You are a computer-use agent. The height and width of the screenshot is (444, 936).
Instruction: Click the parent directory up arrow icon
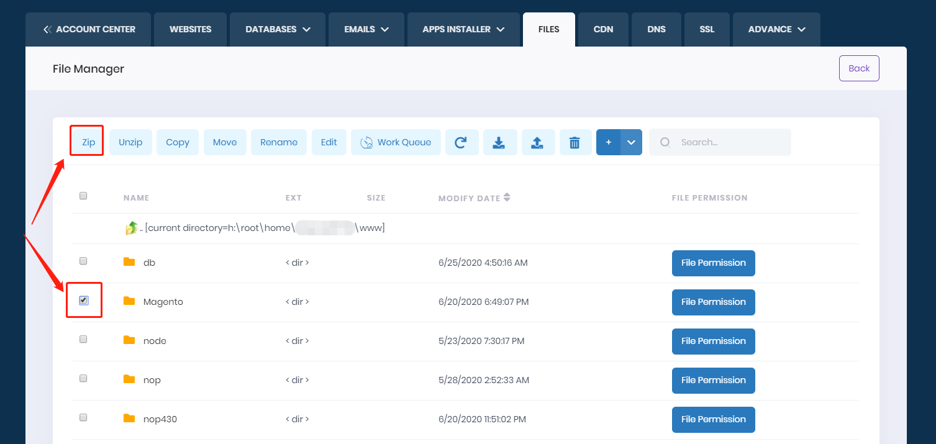pyautogui.click(x=132, y=227)
